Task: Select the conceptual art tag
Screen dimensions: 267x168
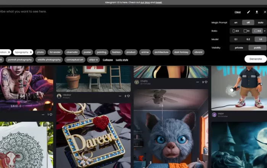Action: point(75,60)
